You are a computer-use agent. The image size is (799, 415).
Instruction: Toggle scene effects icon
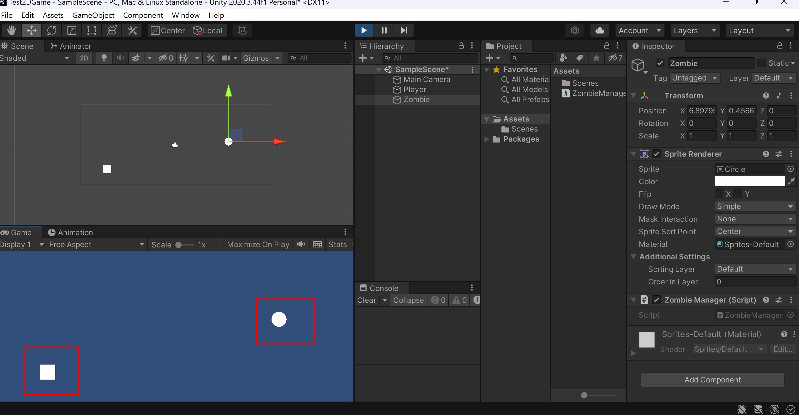tap(136, 58)
